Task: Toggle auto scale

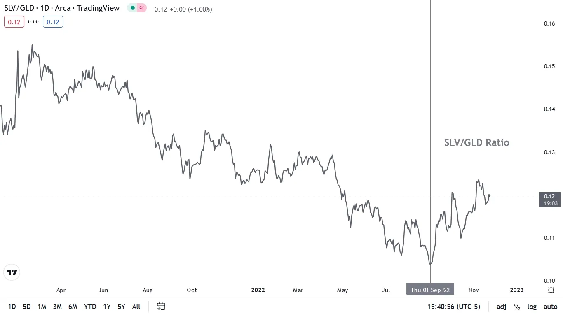Action: tap(550, 307)
